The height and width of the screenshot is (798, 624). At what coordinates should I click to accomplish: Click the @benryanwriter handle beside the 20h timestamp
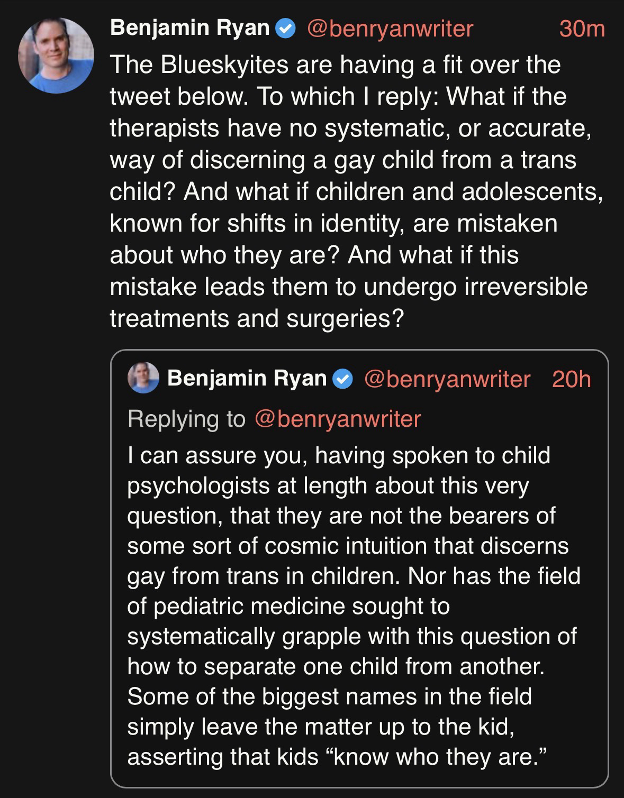[447, 379]
